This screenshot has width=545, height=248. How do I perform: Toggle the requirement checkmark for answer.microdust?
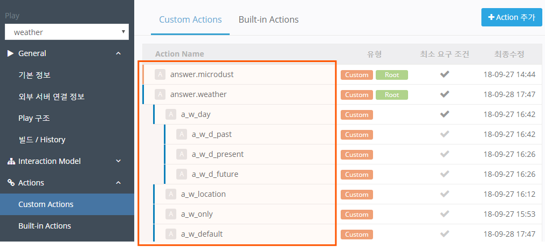(445, 74)
